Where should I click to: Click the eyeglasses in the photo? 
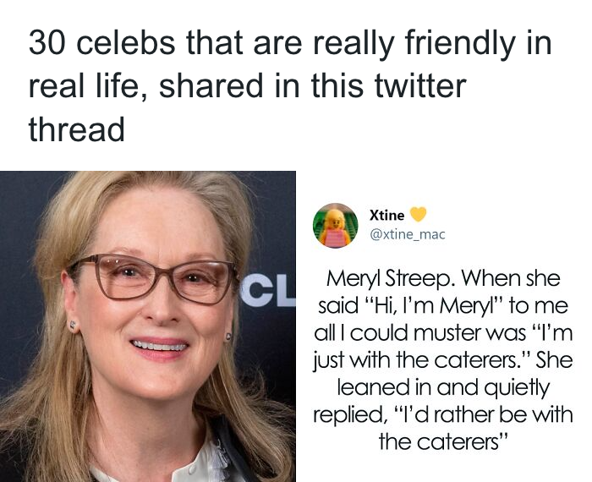[x=152, y=279]
